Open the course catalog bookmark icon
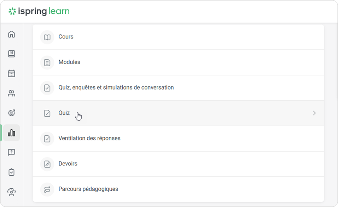 (x=12, y=54)
